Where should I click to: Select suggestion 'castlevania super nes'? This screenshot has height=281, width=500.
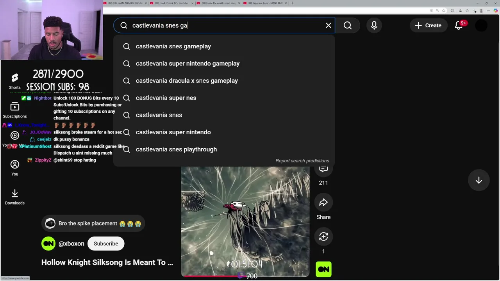(x=224, y=98)
